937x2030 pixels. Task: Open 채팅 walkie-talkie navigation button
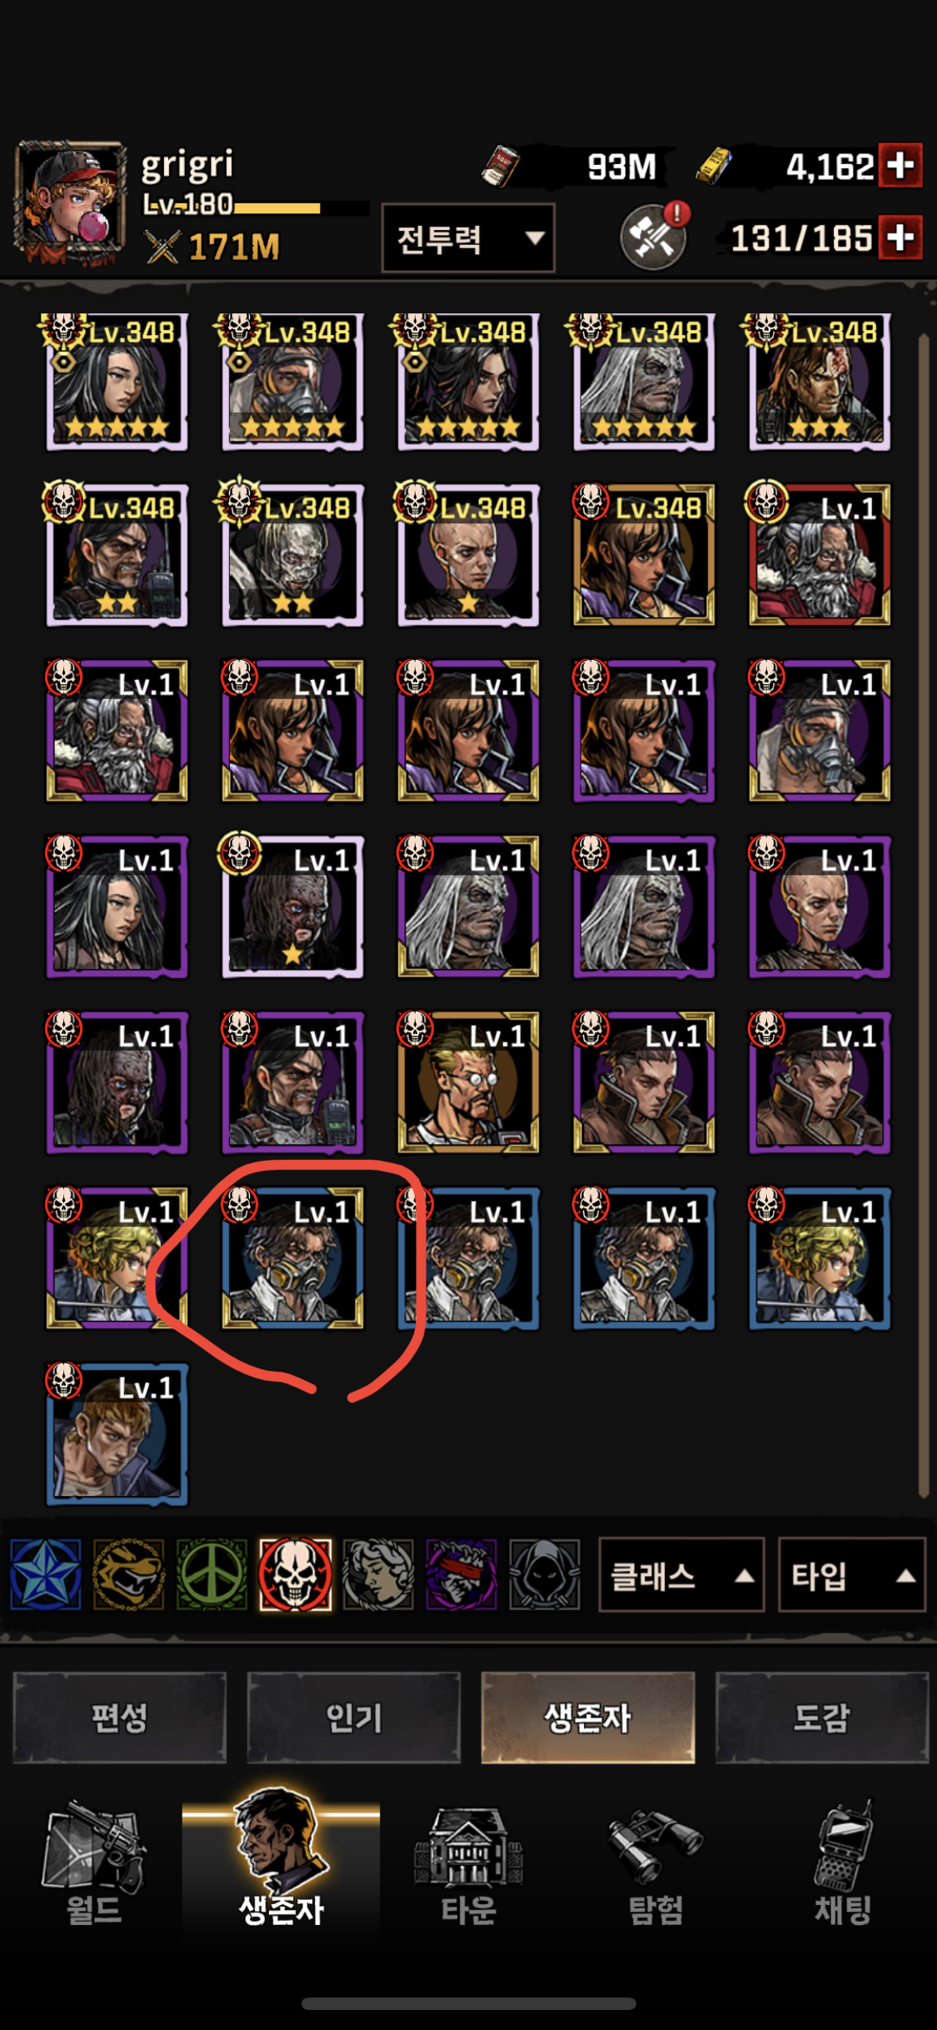843,1867
